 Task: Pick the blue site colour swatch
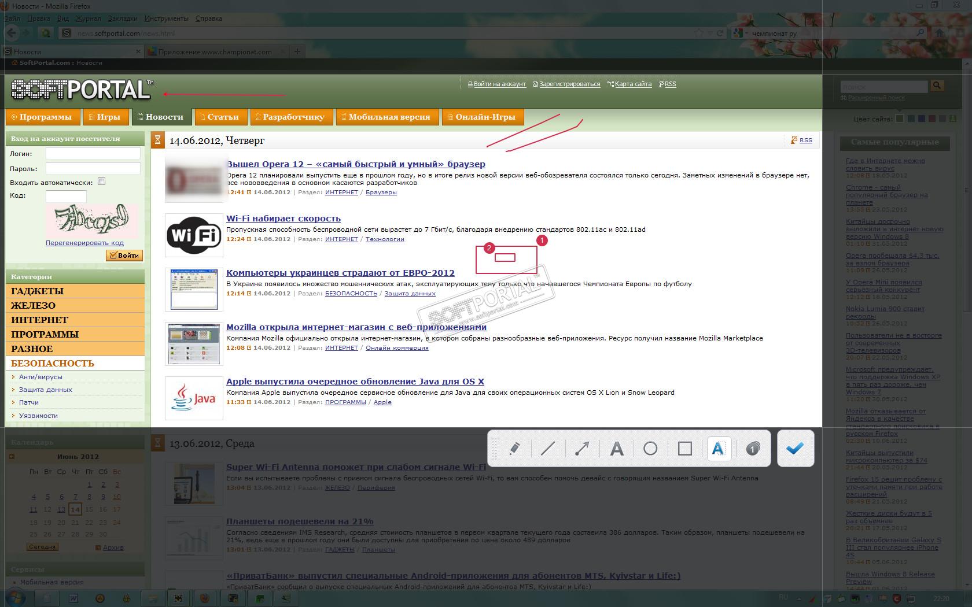(x=921, y=119)
